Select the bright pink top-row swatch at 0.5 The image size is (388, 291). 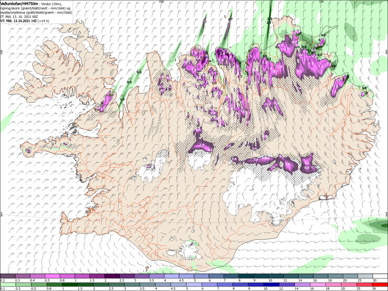click(x=52, y=276)
